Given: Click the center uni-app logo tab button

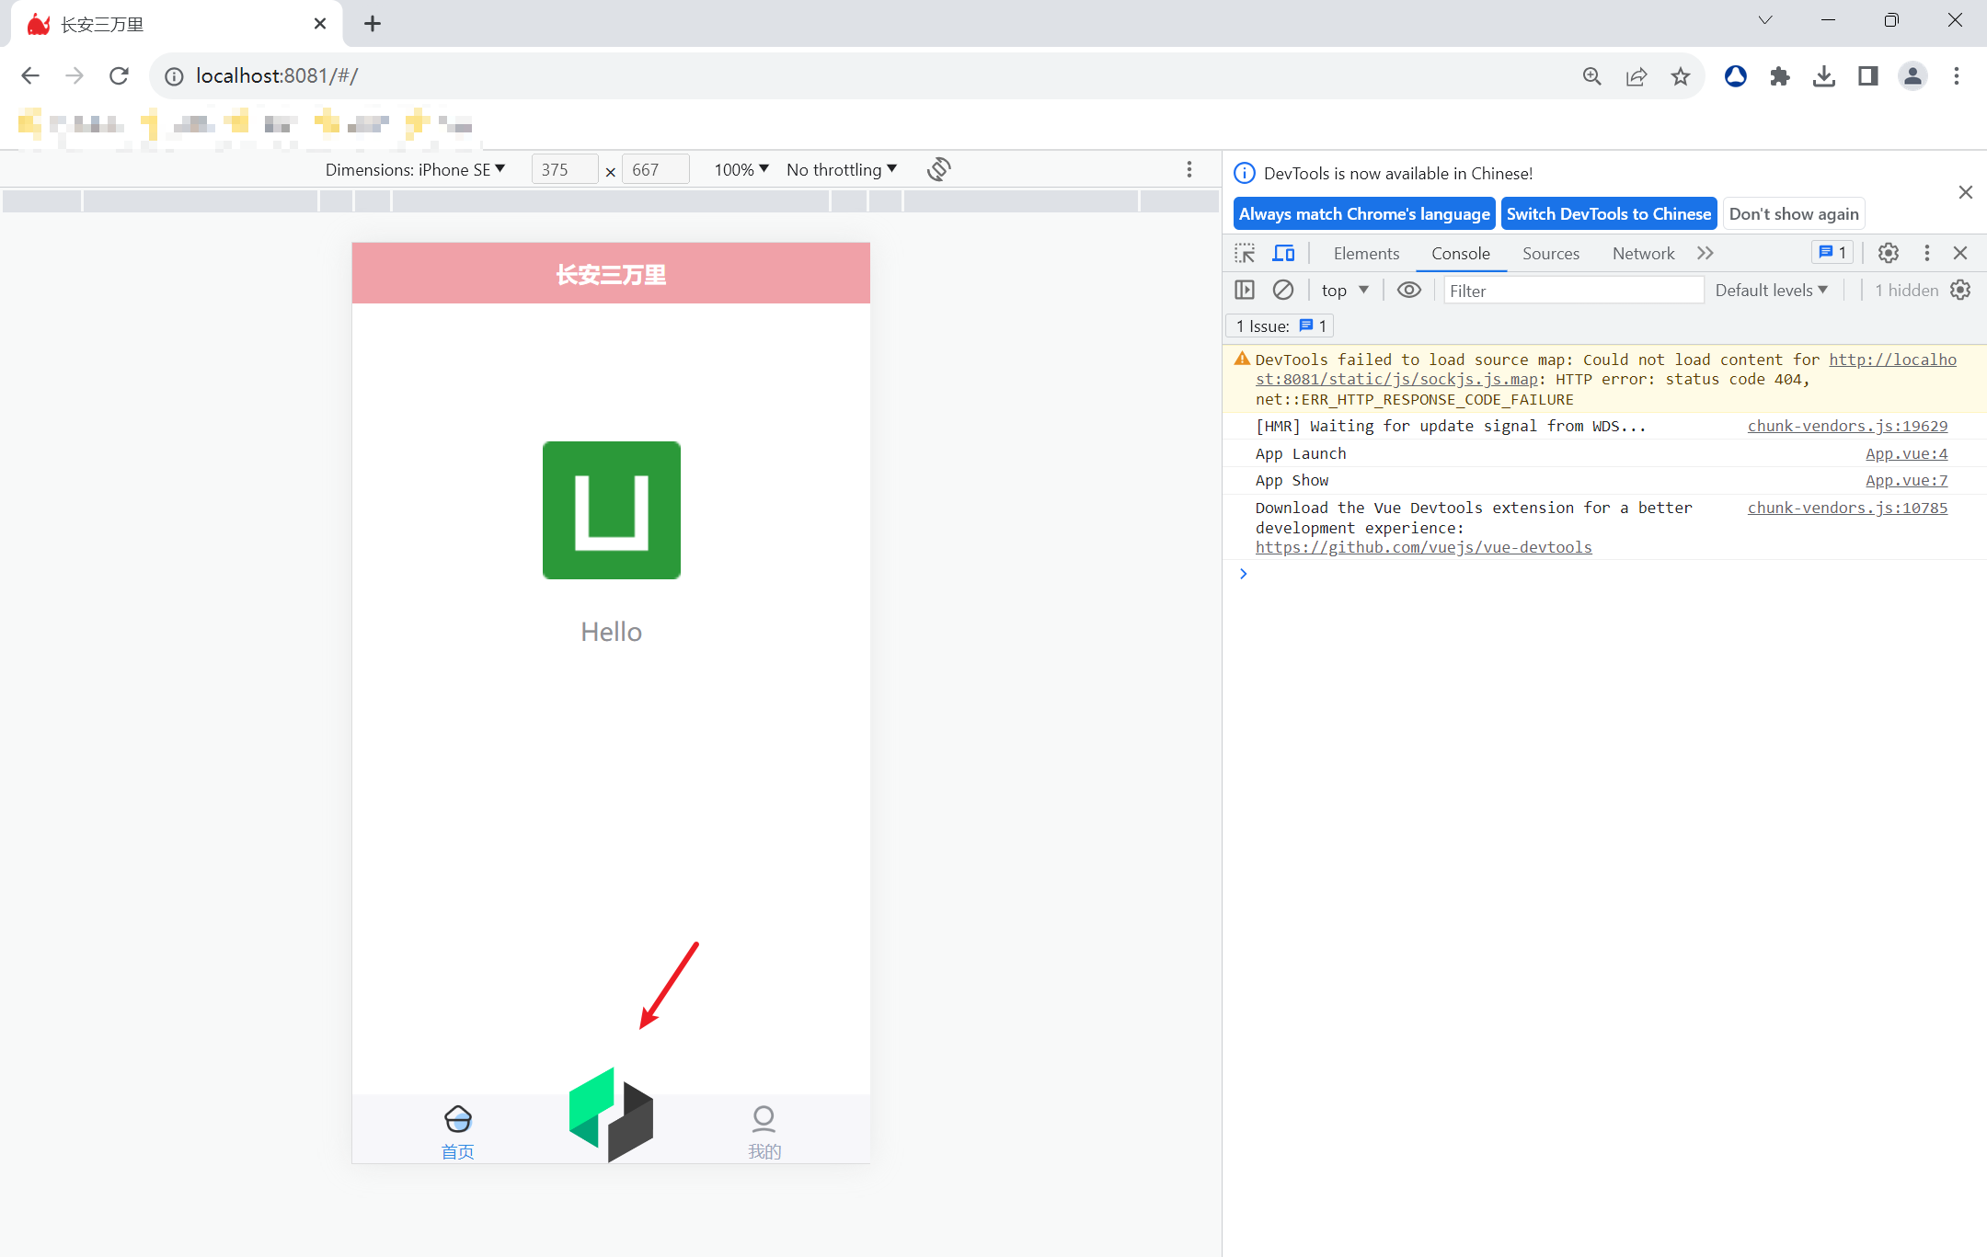Looking at the screenshot, I should (611, 1114).
